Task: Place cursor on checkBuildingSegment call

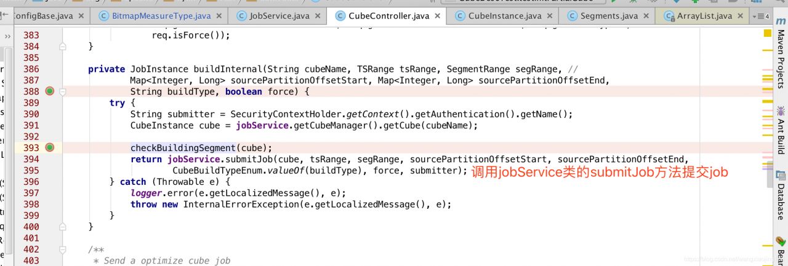Action: click(183, 147)
